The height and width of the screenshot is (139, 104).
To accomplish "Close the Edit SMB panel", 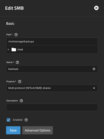I will tap(96, 8).
